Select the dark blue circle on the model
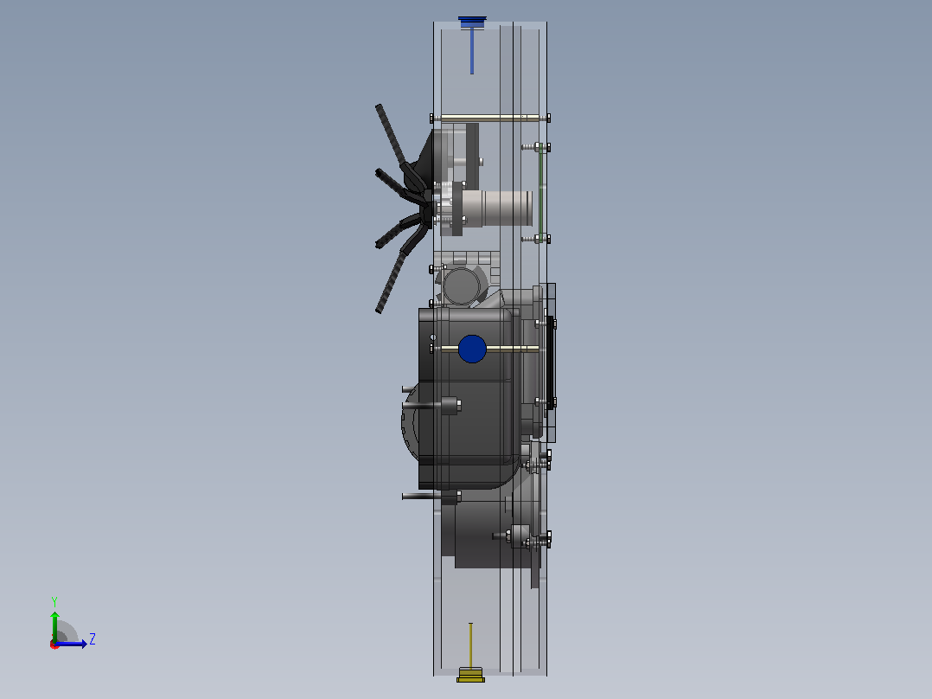Screen dimensions: 932x699 tap(473, 349)
